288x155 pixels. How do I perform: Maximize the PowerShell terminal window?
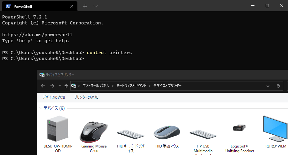coord(267,6)
